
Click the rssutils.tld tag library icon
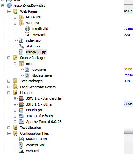(27, 29)
